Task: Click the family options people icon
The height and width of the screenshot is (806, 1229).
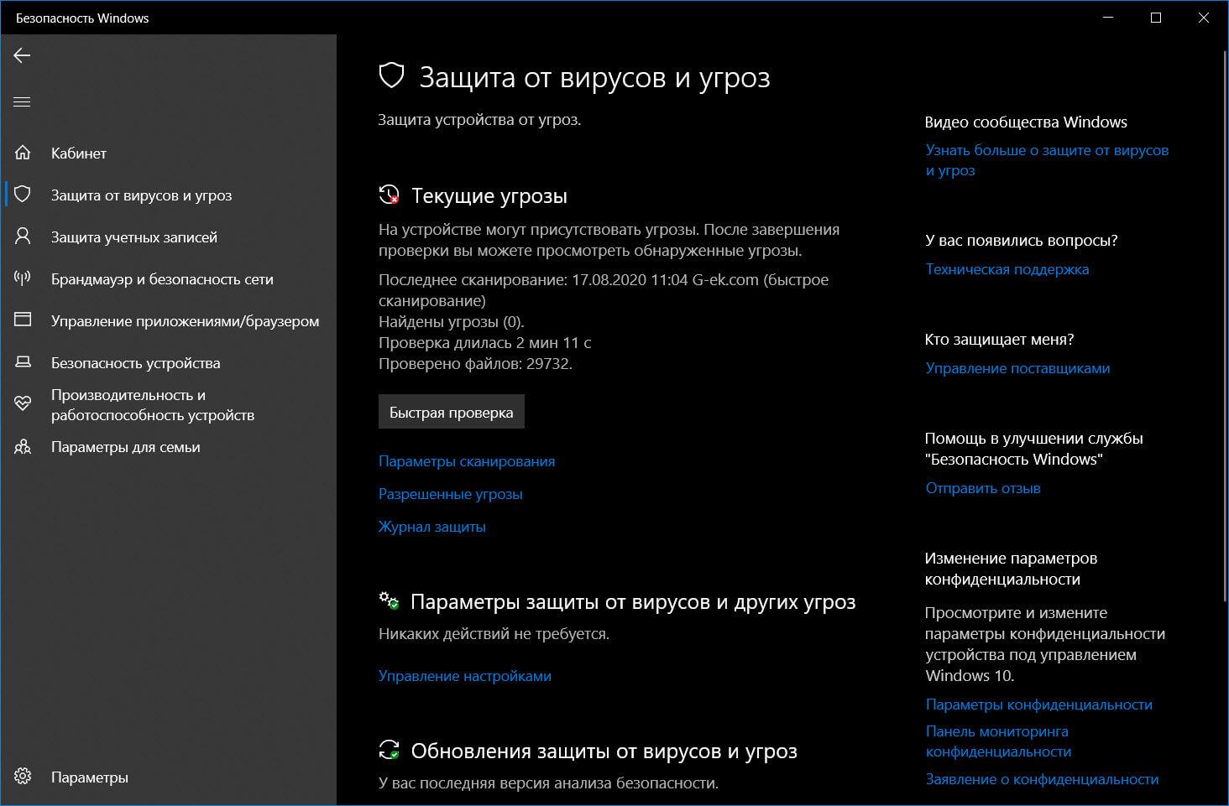Action: (x=23, y=447)
